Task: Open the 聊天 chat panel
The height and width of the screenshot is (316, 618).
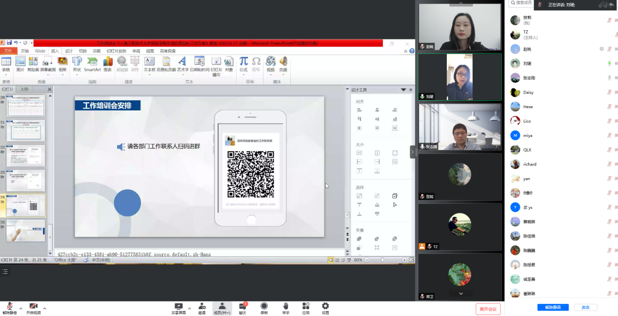Action: (242, 309)
